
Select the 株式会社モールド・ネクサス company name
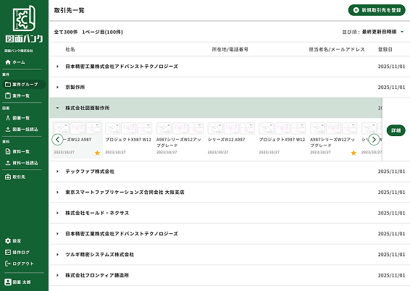click(x=97, y=213)
